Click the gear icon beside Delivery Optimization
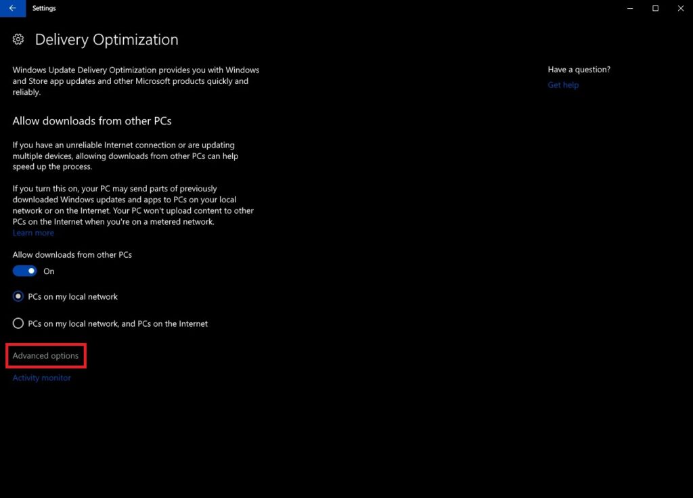 pos(18,39)
